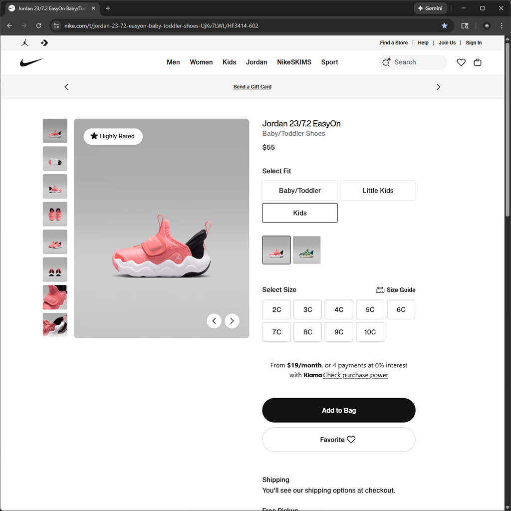This screenshot has height=511, width=511.
Task: Open the Kids navigation menu
Action: (x=229, y=62)
